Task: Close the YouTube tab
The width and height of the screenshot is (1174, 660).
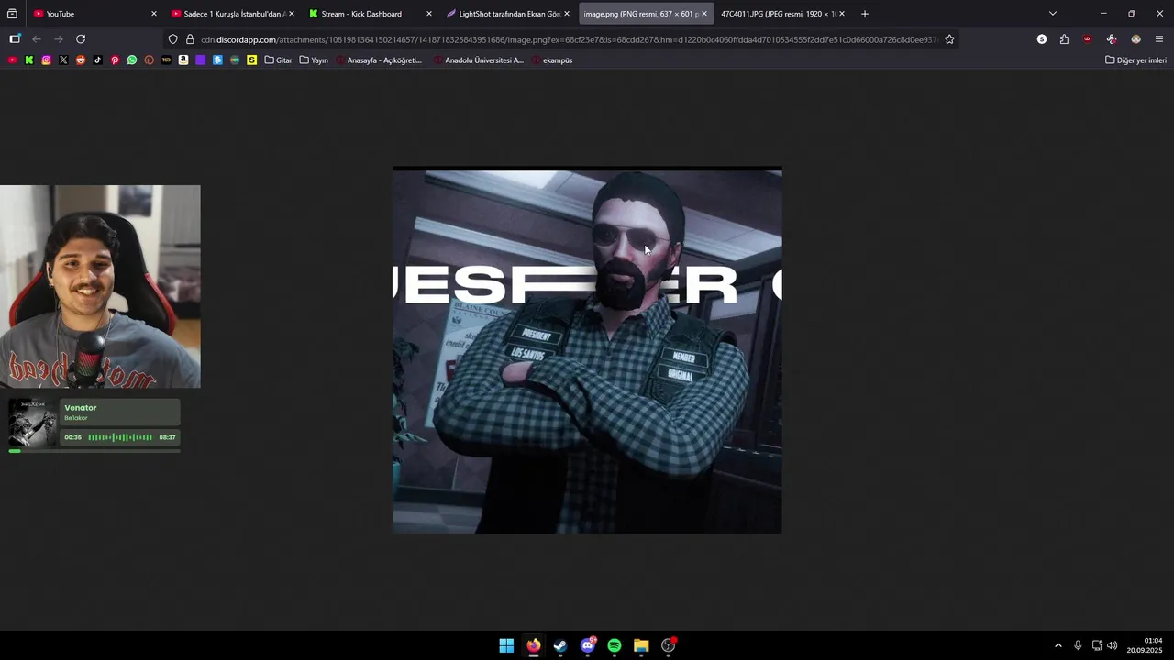Action: [153, 14]
